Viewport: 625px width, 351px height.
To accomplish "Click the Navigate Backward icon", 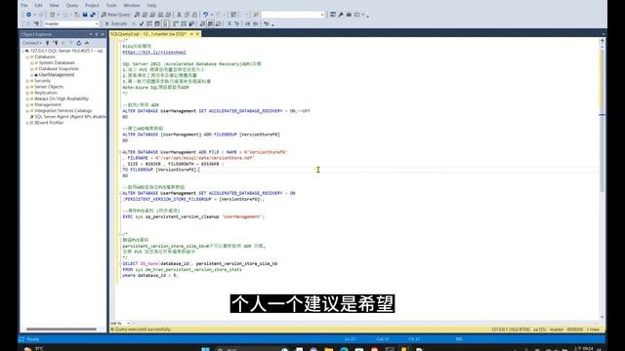I will (28, 15).
